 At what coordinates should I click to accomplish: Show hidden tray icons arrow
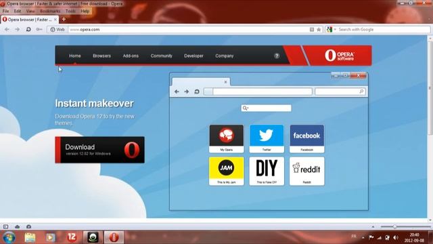[x=363, y=237]
